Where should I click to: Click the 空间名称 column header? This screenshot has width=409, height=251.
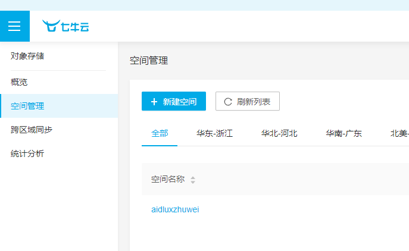tap(168, 179)
